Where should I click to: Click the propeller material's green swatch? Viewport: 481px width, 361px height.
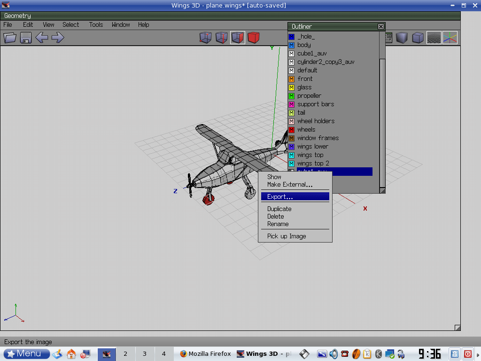pyautogui.click(x=292, y=96)
